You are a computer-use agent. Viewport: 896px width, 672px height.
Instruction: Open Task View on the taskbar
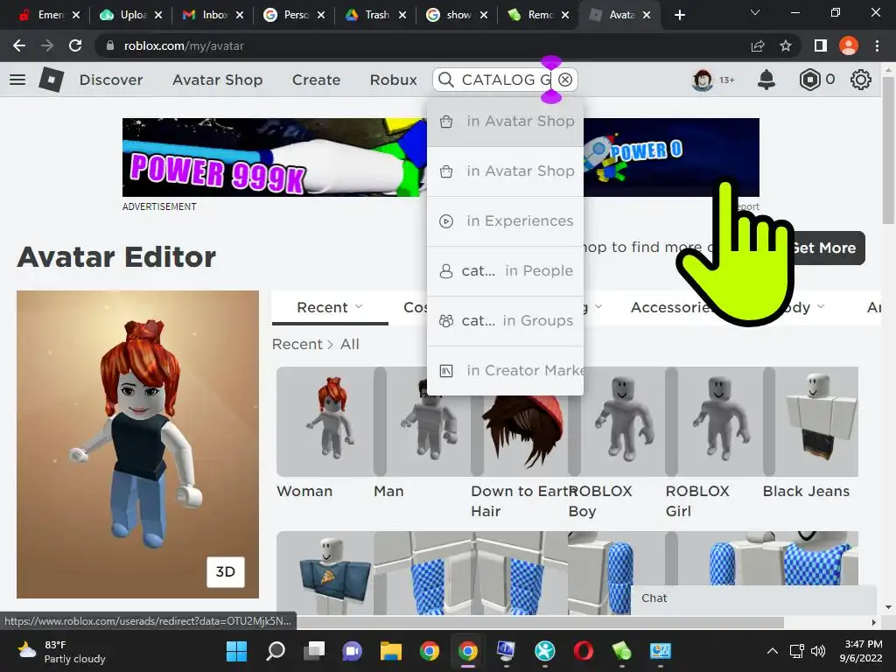point(314,650)
